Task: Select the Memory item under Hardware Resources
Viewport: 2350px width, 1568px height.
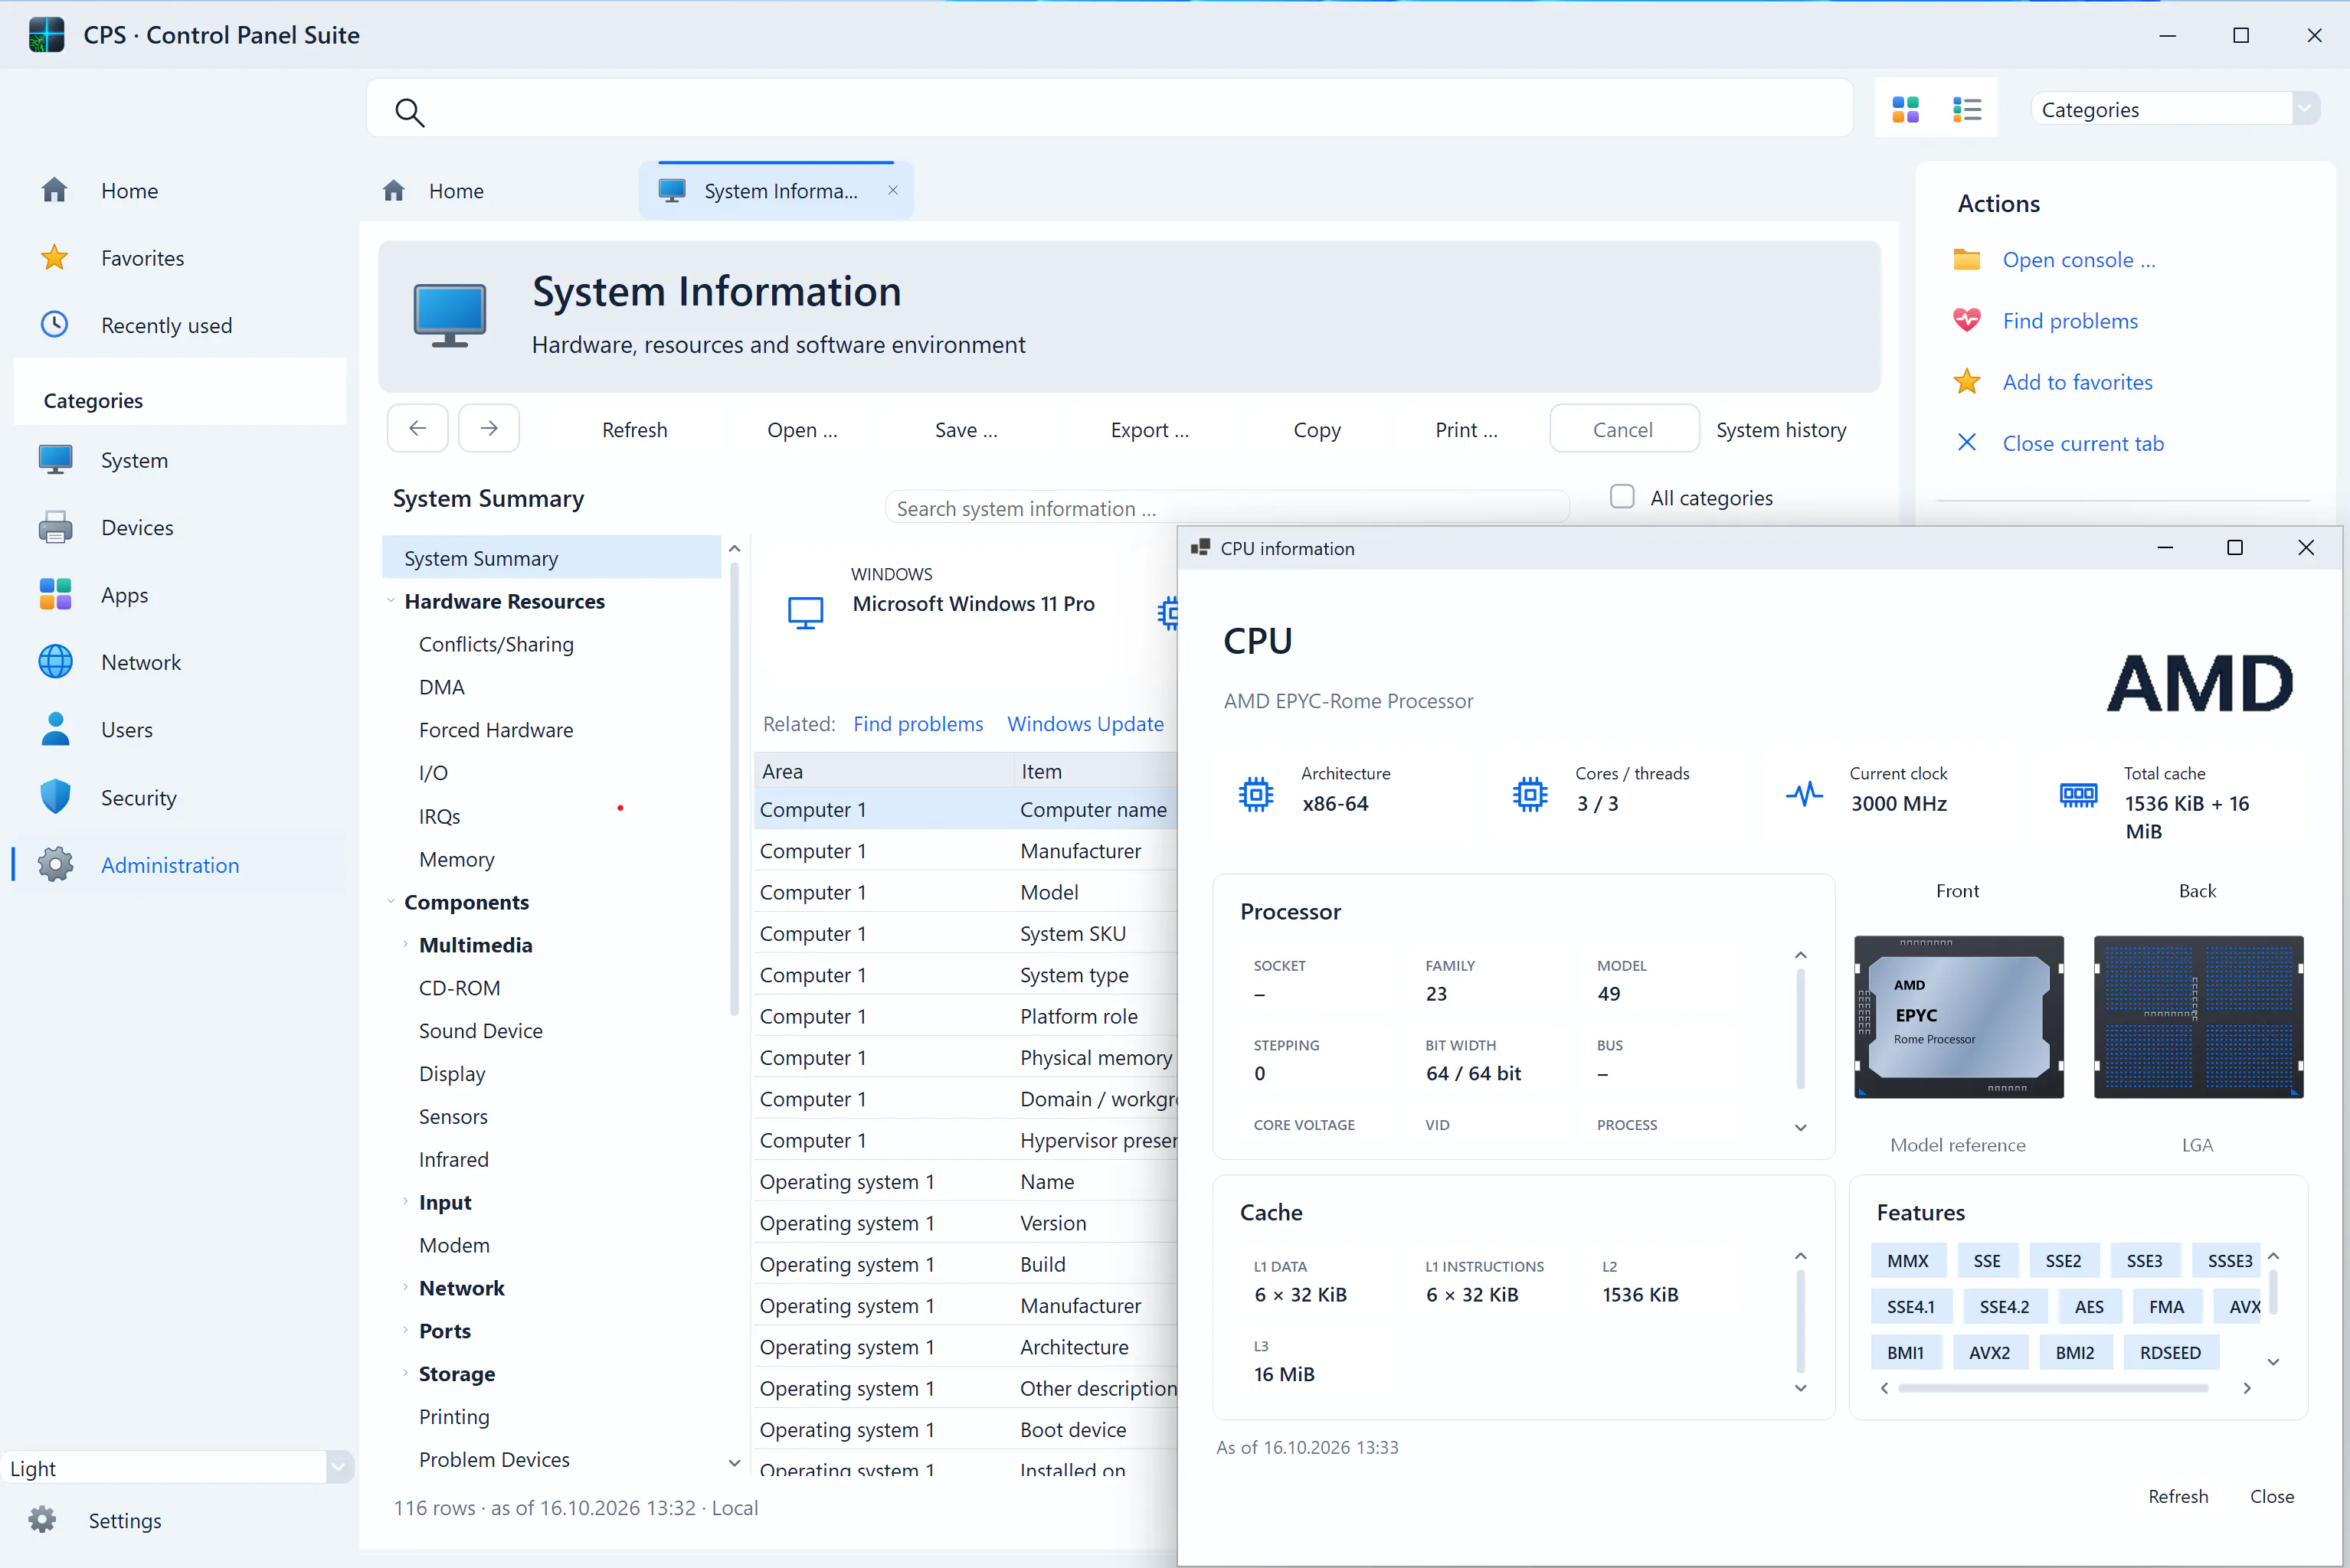Action: (x=457, y=858)
